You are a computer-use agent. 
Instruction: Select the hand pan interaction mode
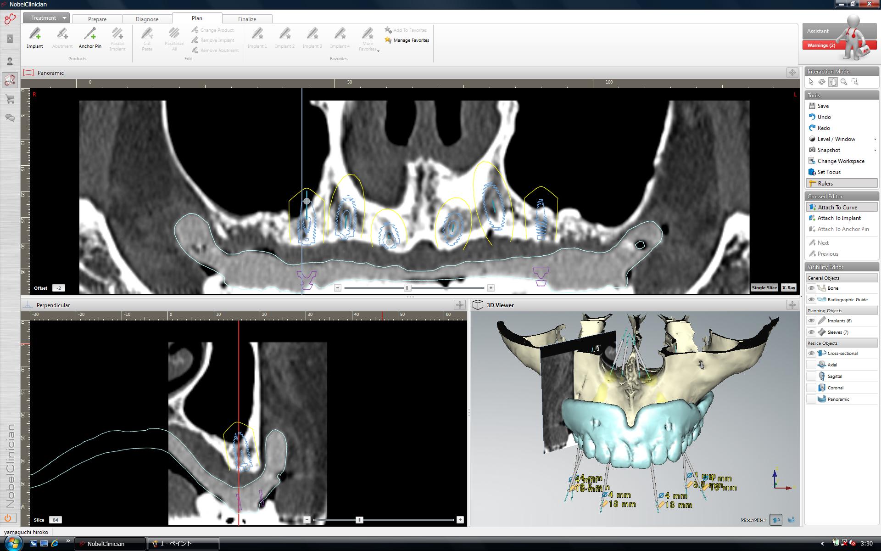coord(833,82)
